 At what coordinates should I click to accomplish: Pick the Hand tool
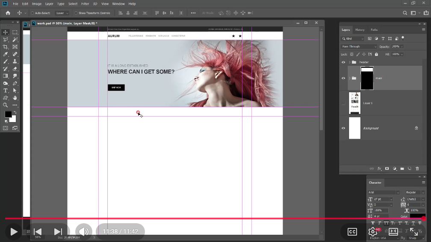pyautogui.click(x=15, y=98)
